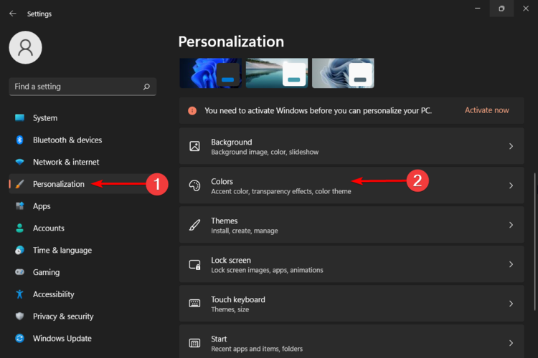Click the Colors palette icon
This screenshot has height=358, width=538.
point(194,186)
